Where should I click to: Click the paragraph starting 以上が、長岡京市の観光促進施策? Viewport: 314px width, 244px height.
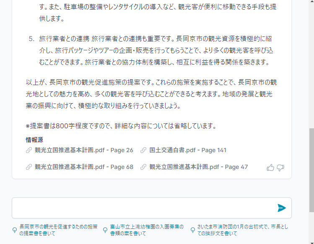(151, 94)
